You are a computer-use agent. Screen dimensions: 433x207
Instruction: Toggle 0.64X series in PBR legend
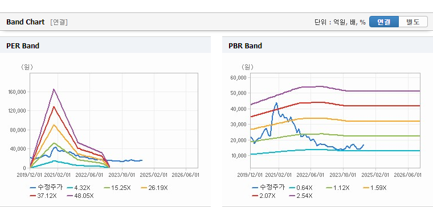[x=301, y=188]
